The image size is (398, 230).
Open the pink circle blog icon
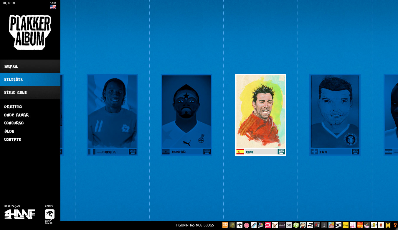[x=247, y=225]
